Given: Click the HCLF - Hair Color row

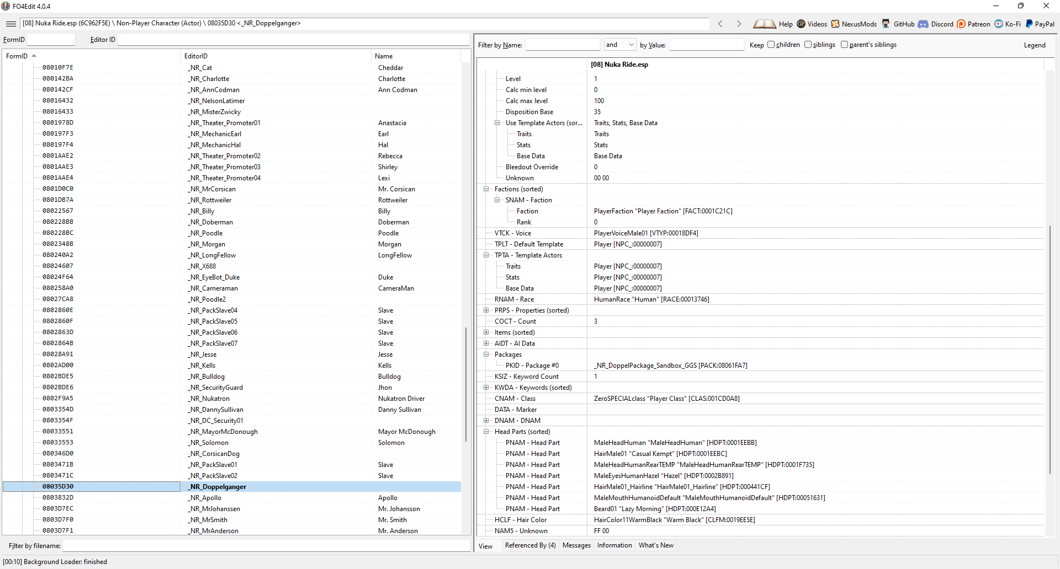Looking at the screenshot, I should tap(761, 520).
